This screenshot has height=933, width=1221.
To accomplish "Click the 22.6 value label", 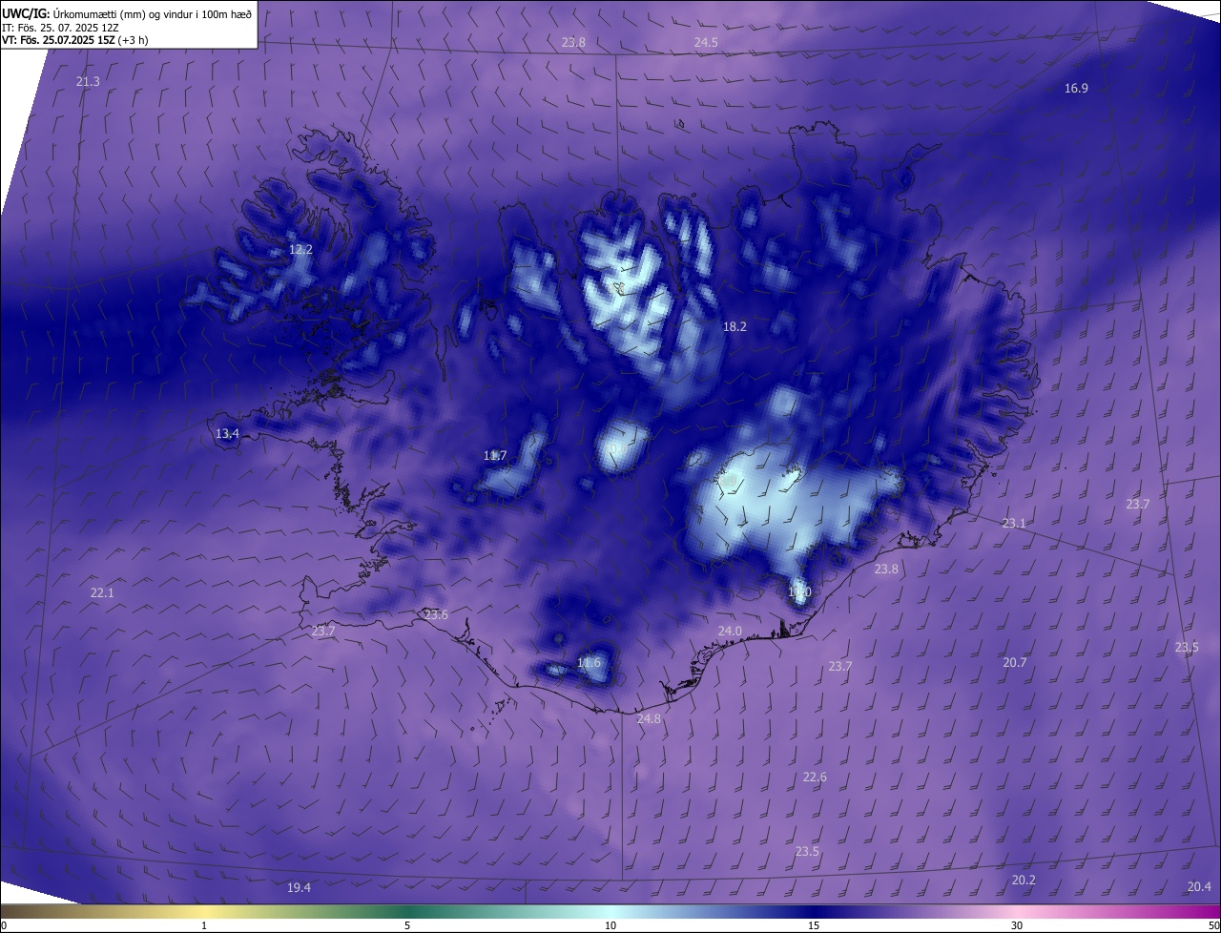I will [815, 777].
